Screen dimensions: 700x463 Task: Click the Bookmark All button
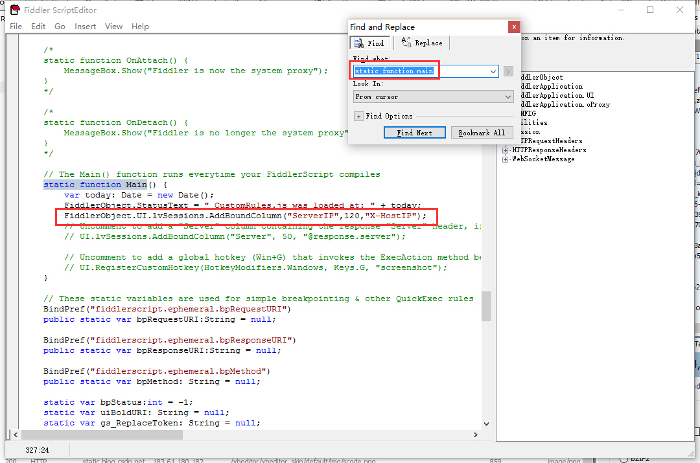click(x=482, y=133)
